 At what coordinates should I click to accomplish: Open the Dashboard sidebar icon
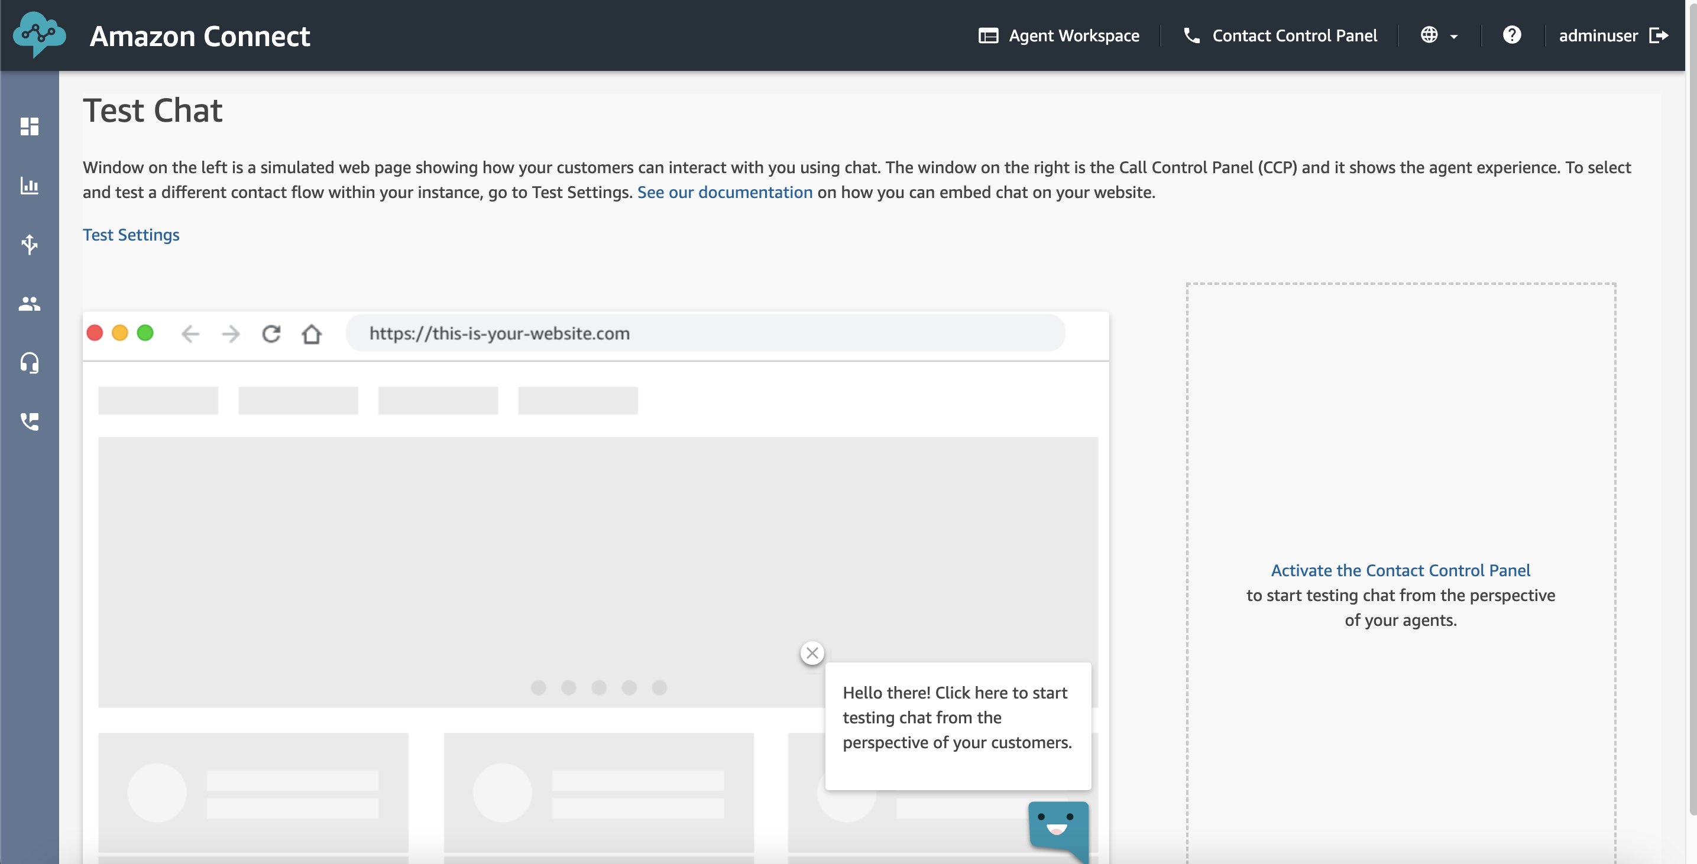pos(30,126)
